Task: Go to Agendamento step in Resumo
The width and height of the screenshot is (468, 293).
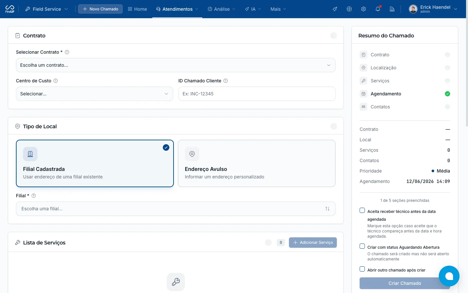Action: coord(405,94)
